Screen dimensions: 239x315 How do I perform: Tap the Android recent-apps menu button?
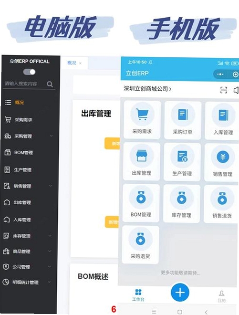[x=154, y=312]
